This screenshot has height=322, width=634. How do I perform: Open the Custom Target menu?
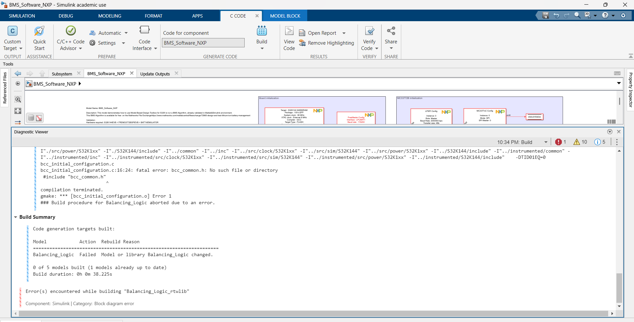pyautogui.click(x=13, y=38)
